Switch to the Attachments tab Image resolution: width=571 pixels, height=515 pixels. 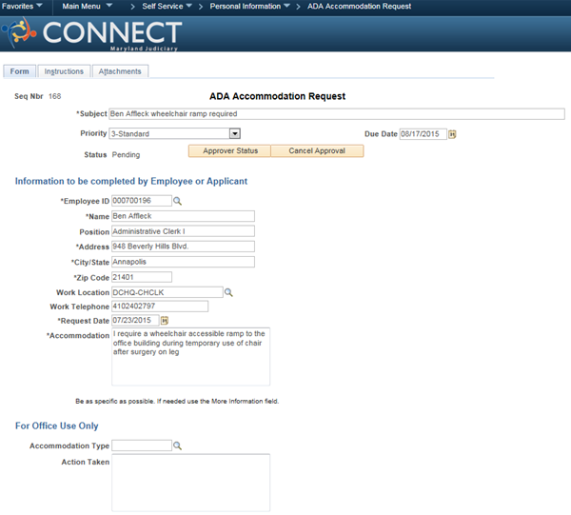120,71
